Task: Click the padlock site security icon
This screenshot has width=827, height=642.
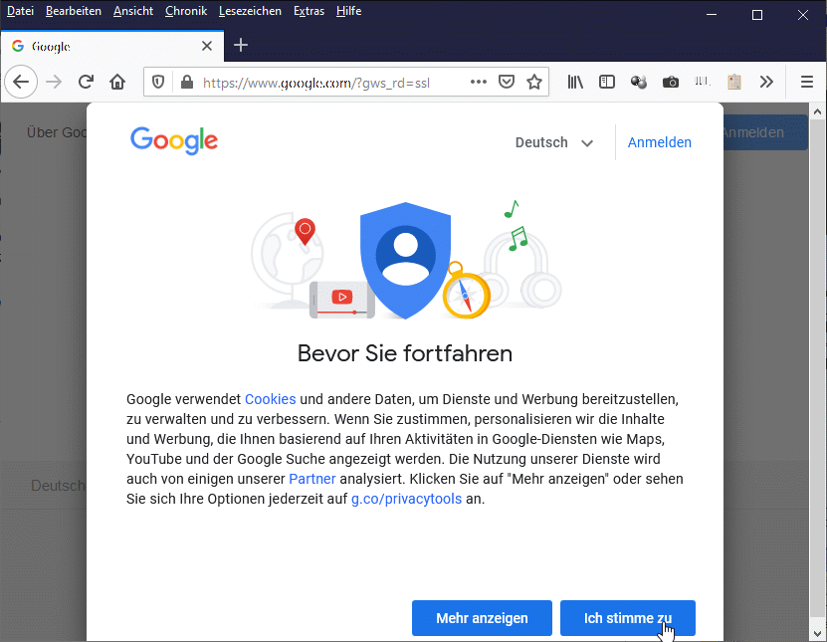Action: [184, 83]
